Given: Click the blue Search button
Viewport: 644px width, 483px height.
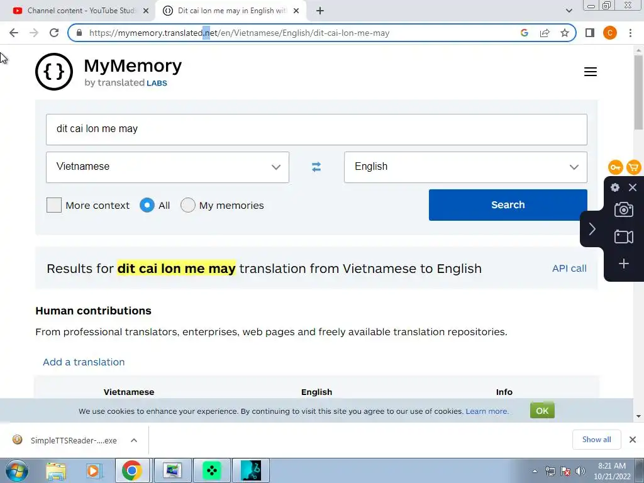Looking at the screenshot, I should (508, 205).
